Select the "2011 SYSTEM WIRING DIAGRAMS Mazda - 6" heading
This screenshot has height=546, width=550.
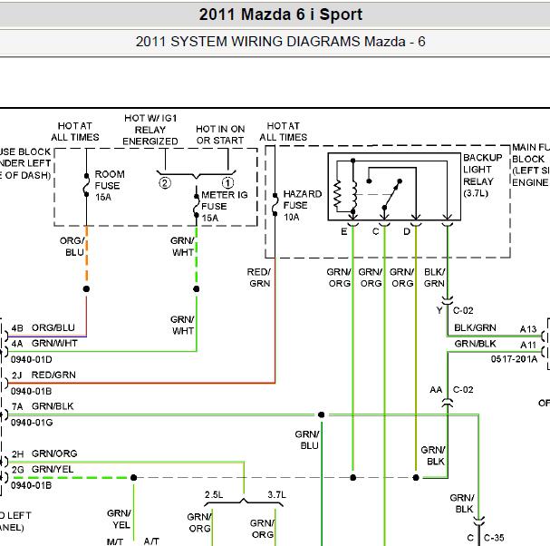click(x=281, y=42)
